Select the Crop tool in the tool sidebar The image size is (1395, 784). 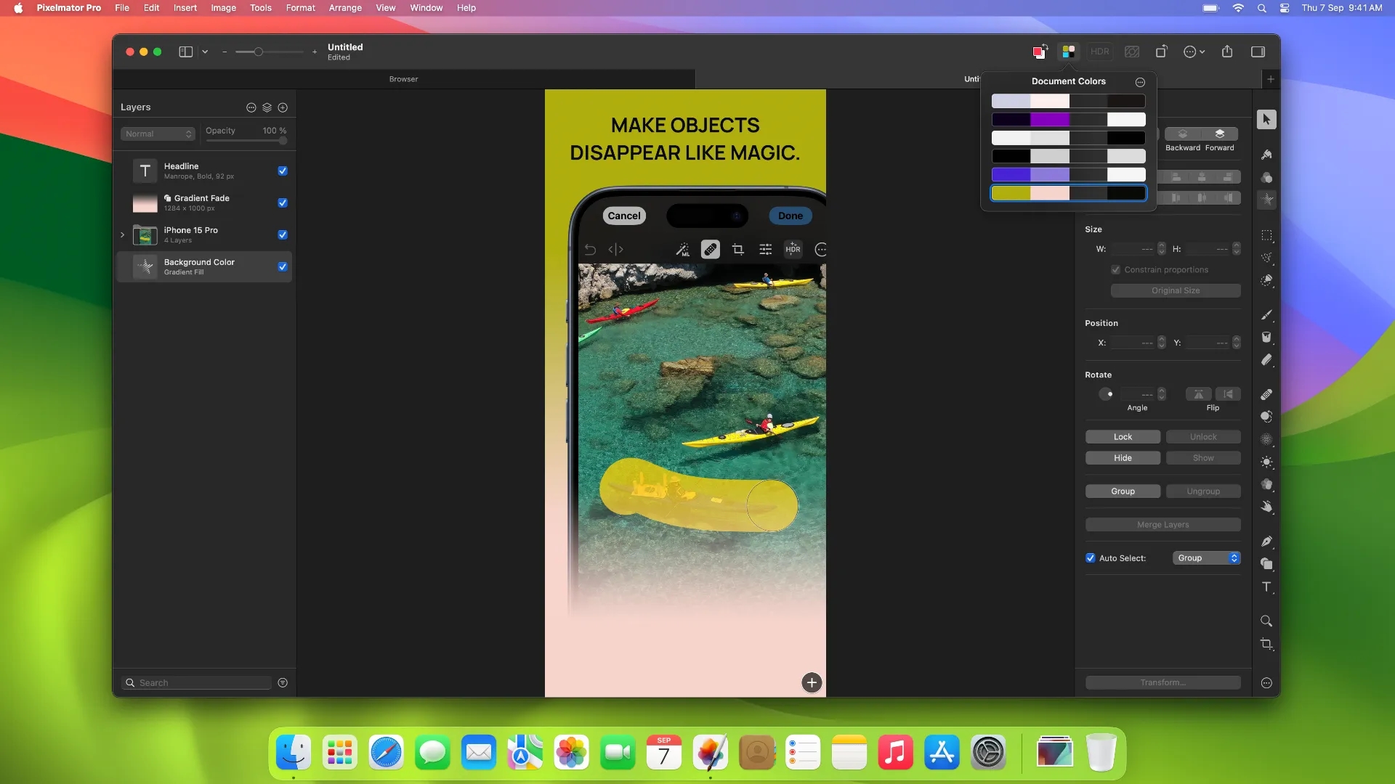[1267, 645]
